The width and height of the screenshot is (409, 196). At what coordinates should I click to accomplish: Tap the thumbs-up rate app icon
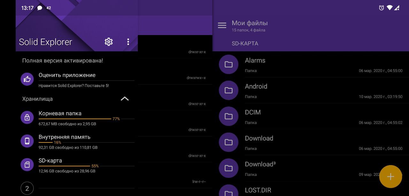point(27,79)
